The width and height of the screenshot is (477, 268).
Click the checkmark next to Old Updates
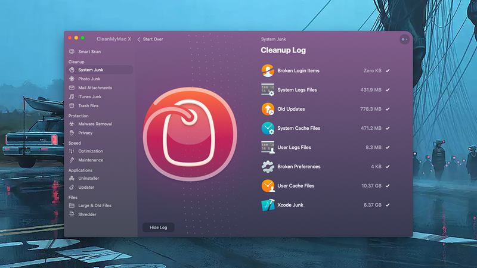click(x=388, y=109)
